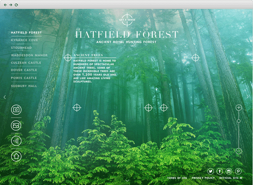Open the Pinterest social icon
The width and height of the screenshot is (253, 185).
(x=238, y=171)
